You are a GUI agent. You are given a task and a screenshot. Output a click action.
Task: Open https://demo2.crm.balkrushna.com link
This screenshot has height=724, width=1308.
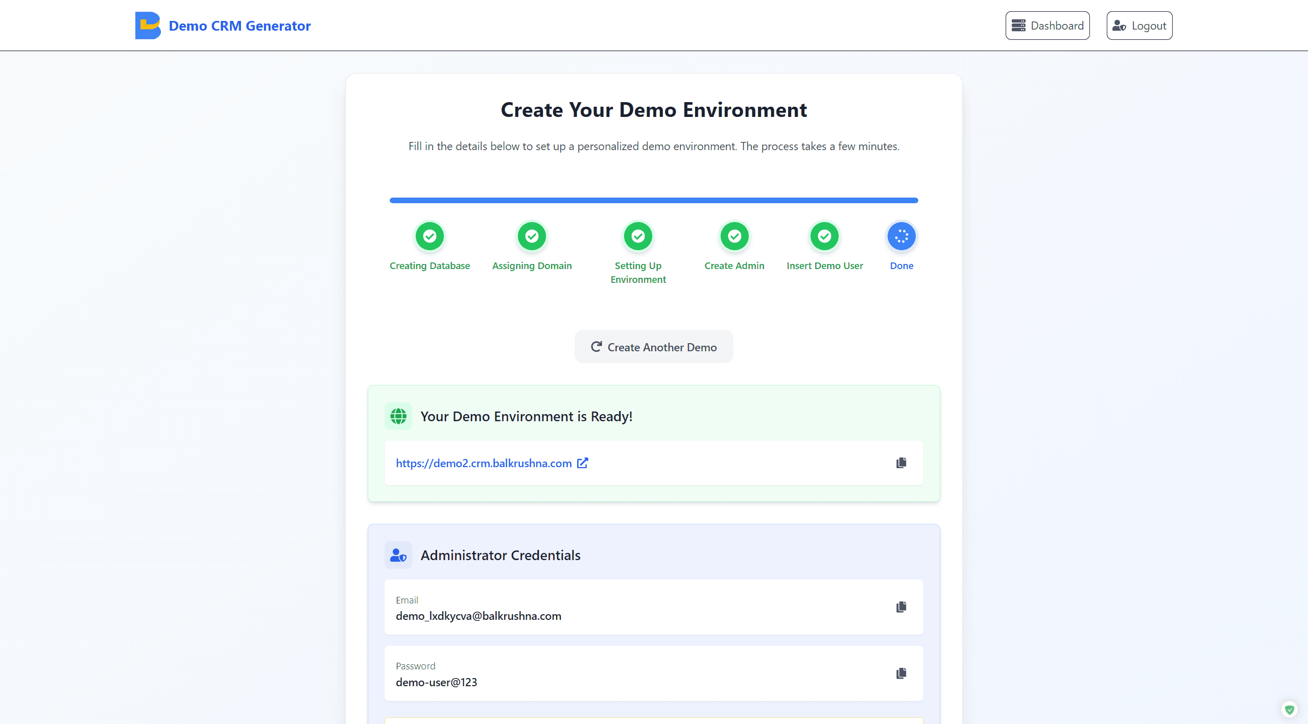484,463
